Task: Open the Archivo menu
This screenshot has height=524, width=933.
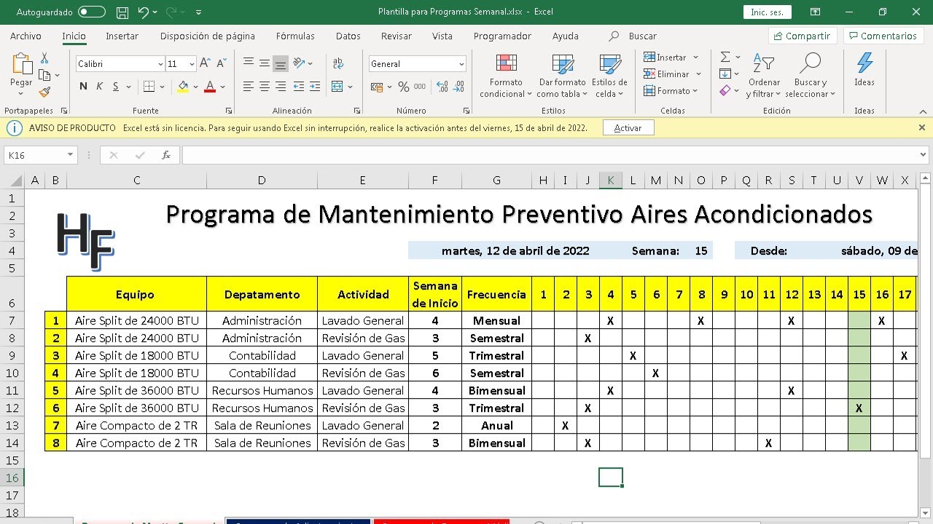Action: pyautogui.click(x=26, y=36)
